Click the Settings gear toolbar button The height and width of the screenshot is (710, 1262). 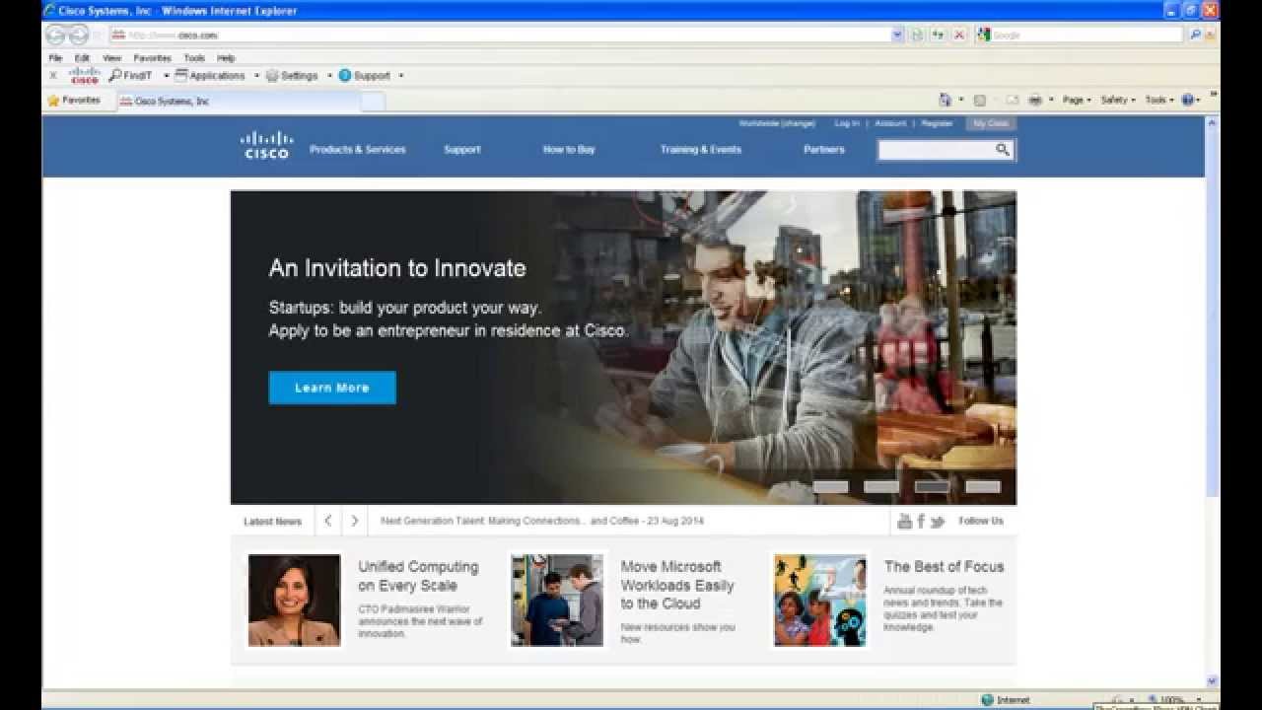[292, 75]
